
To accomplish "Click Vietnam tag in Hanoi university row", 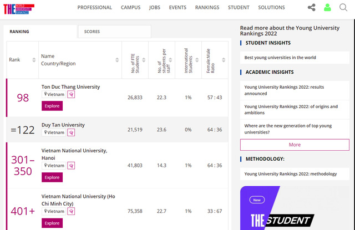I will pos(54,166).
